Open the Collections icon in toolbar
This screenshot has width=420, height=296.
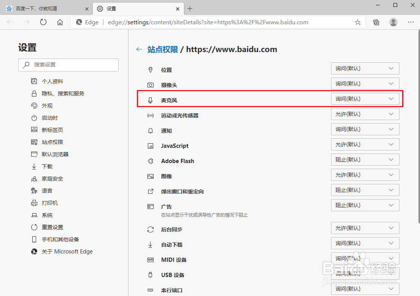click(376, 22)
